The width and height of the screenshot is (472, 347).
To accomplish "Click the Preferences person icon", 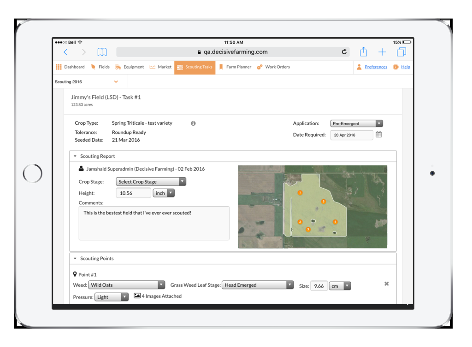I will (359, 67).
